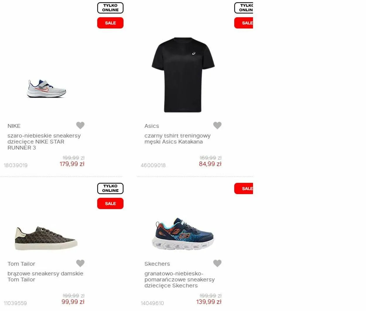Viewport: 366px width, 311px height.
Task: Open the Asics brand link
Action: [152, 126]
